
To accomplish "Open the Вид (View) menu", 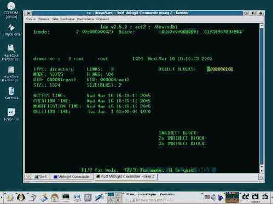I will point(55,19).
